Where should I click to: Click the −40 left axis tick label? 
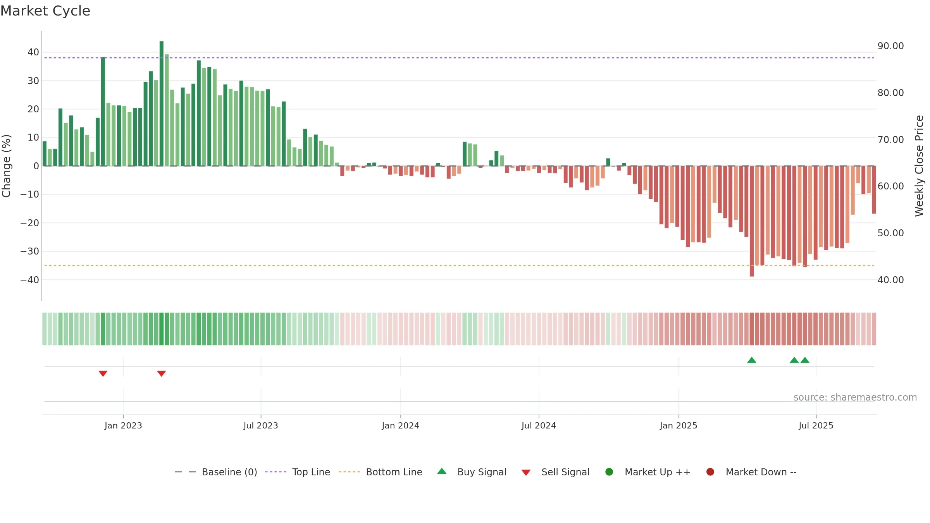click(x=30, y=280)
